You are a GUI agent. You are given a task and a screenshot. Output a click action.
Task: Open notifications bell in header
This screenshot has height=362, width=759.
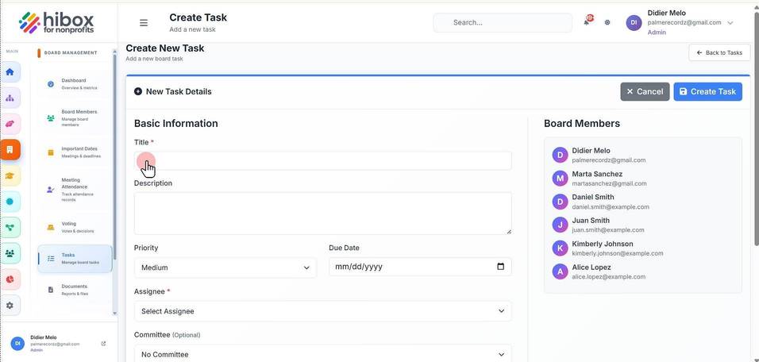click(x=588, y=21)
